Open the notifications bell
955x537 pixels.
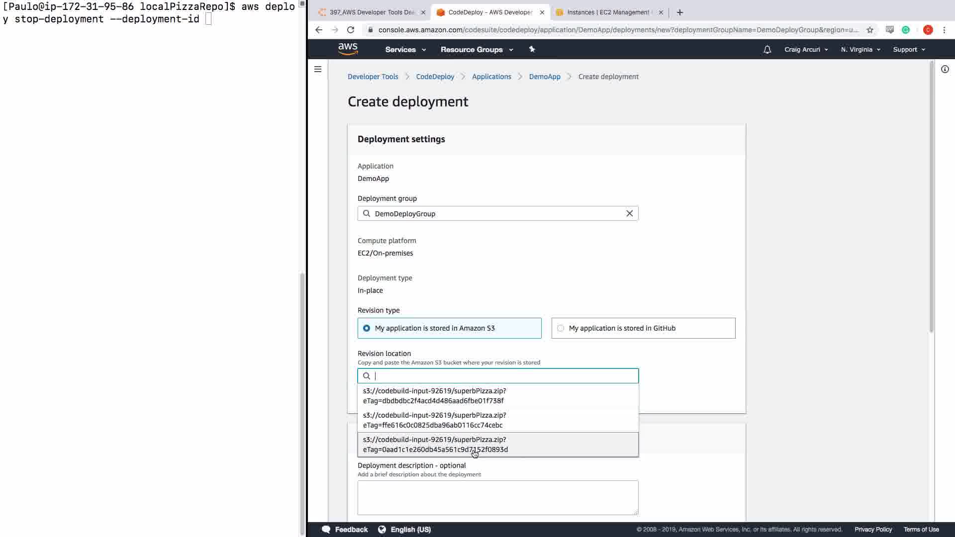click(767, 49)
